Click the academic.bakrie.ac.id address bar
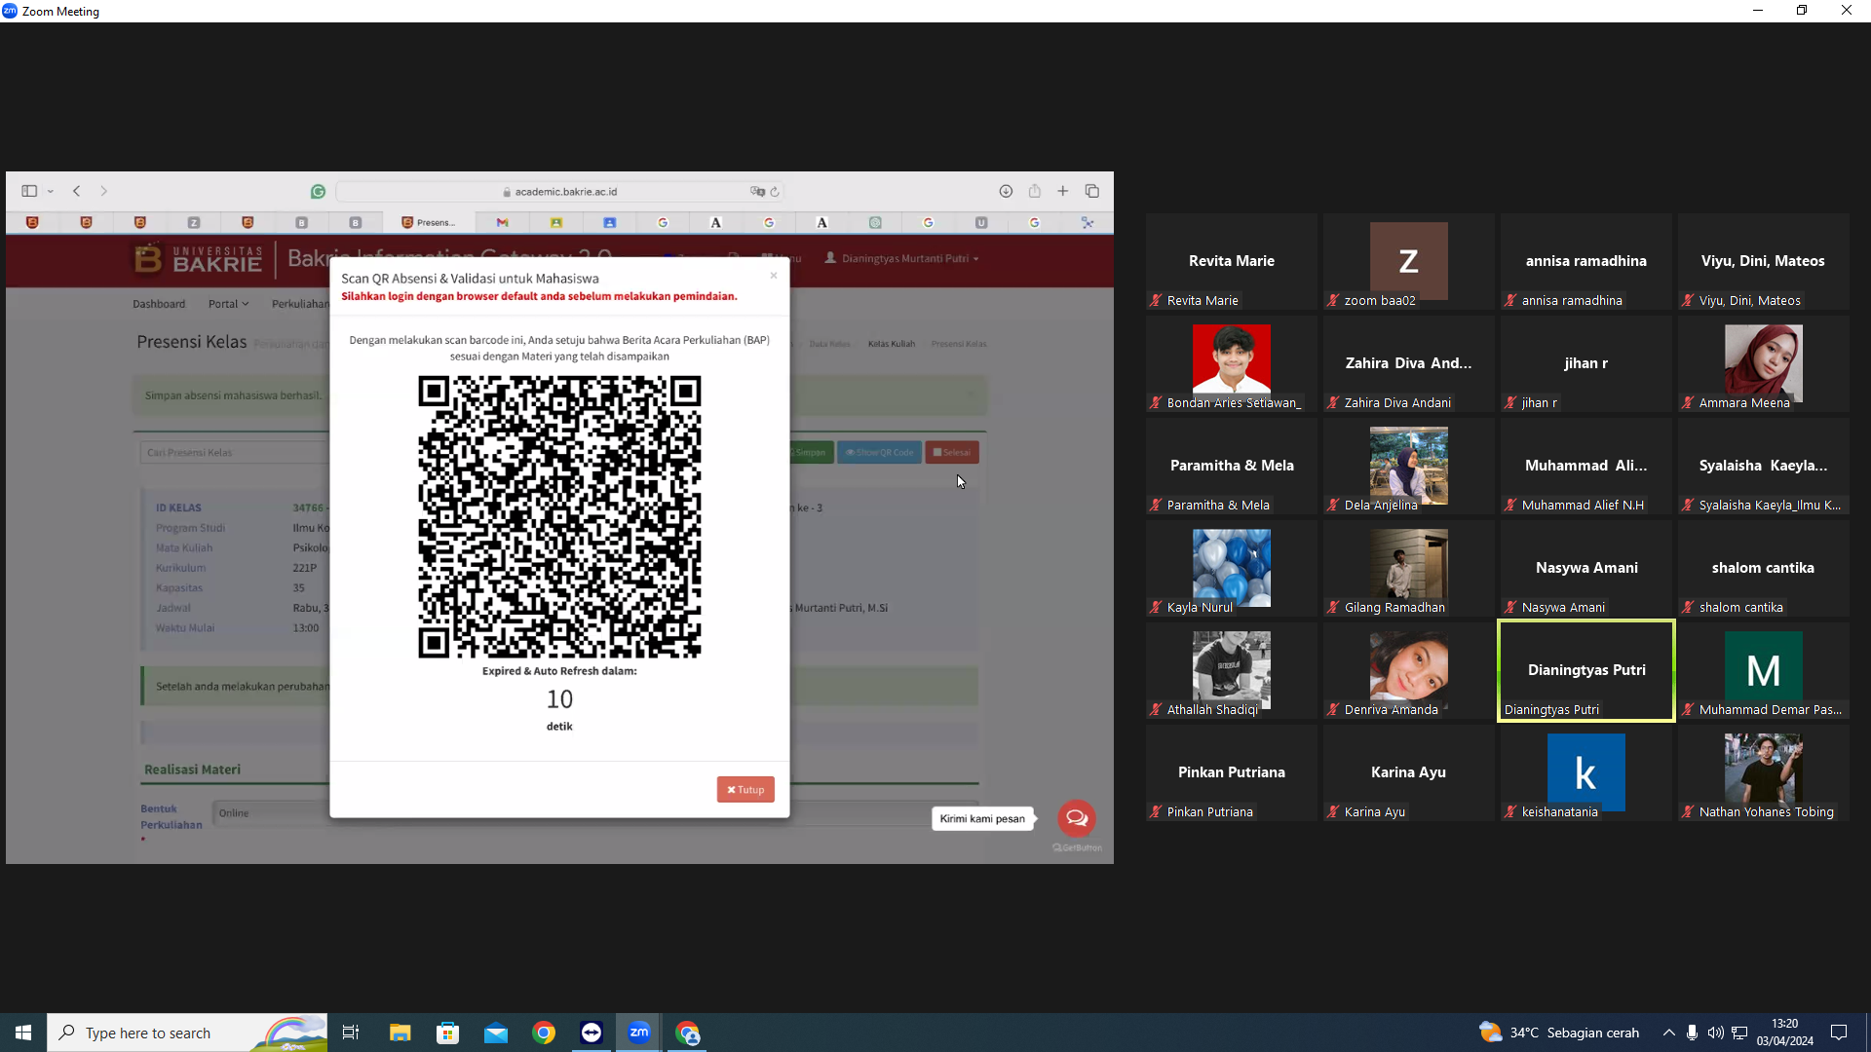The image size is (1871, 1052). pyautogui.click(x=560, y=192)
